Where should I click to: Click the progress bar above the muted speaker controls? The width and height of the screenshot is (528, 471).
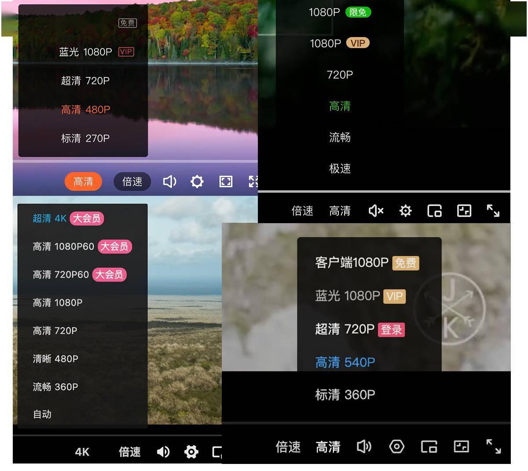point(384,191)
